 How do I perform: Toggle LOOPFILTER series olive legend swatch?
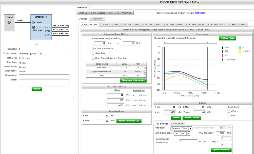click(x=222, y=60)
